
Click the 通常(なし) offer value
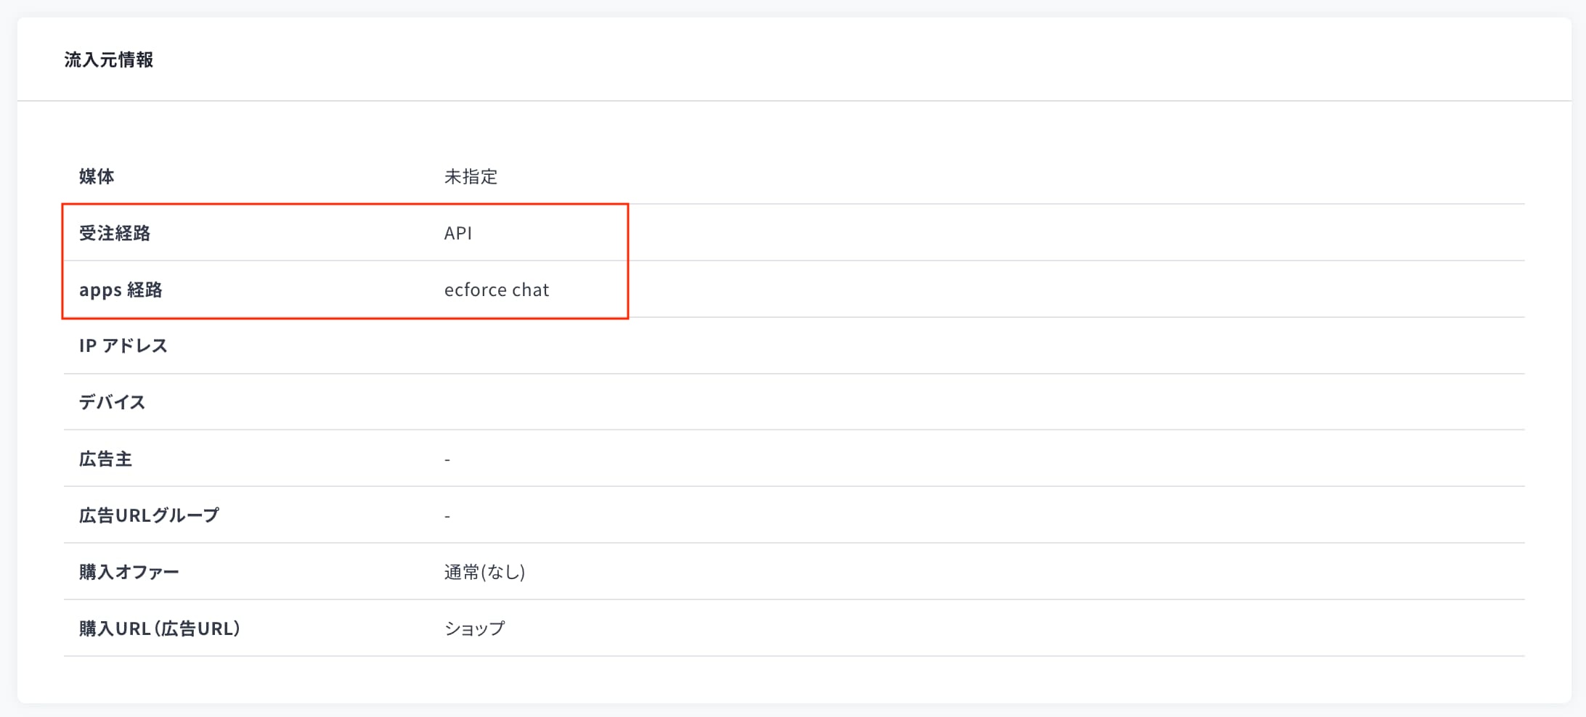tap(484, 572)
